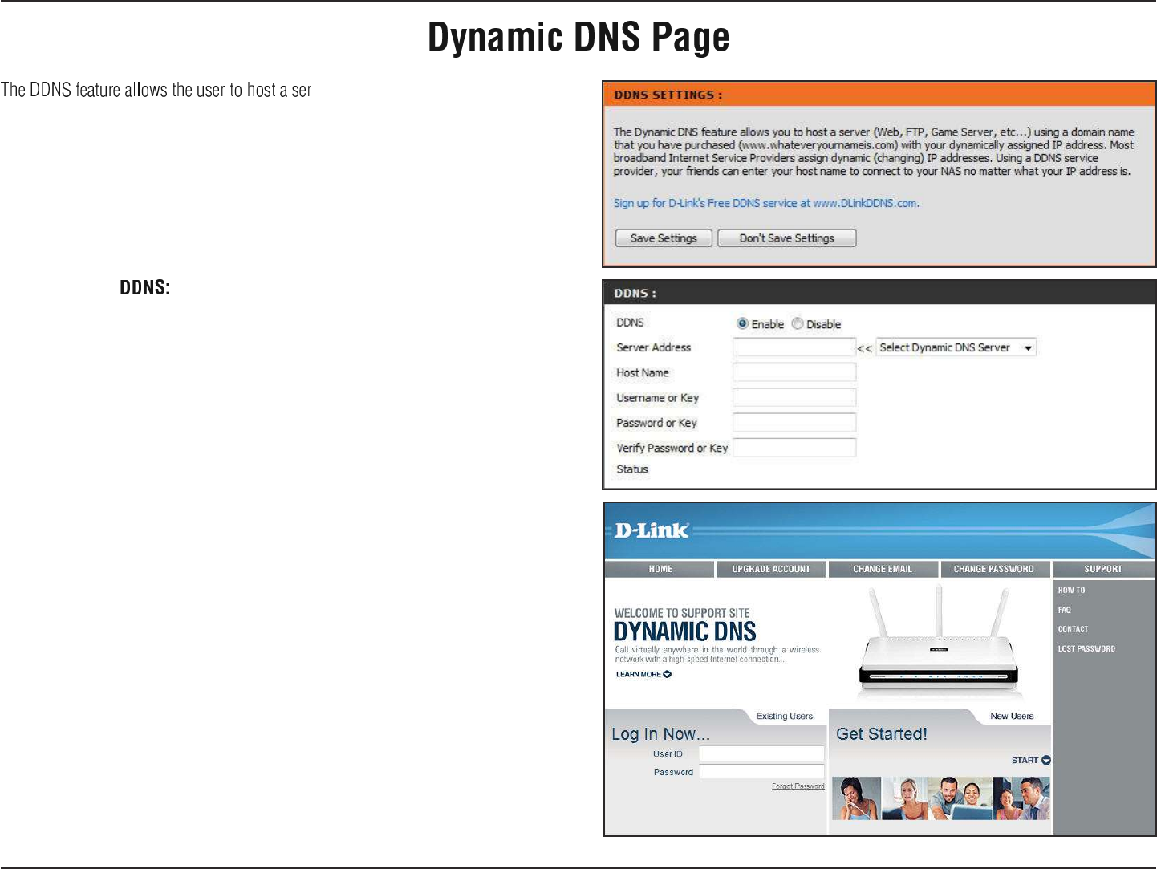Click the Password or Key field
Image resolution: width=1157 pixels, height=869 pixels.
794,422
